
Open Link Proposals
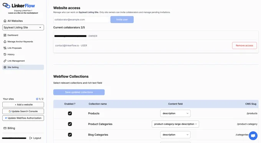[15, 48]
